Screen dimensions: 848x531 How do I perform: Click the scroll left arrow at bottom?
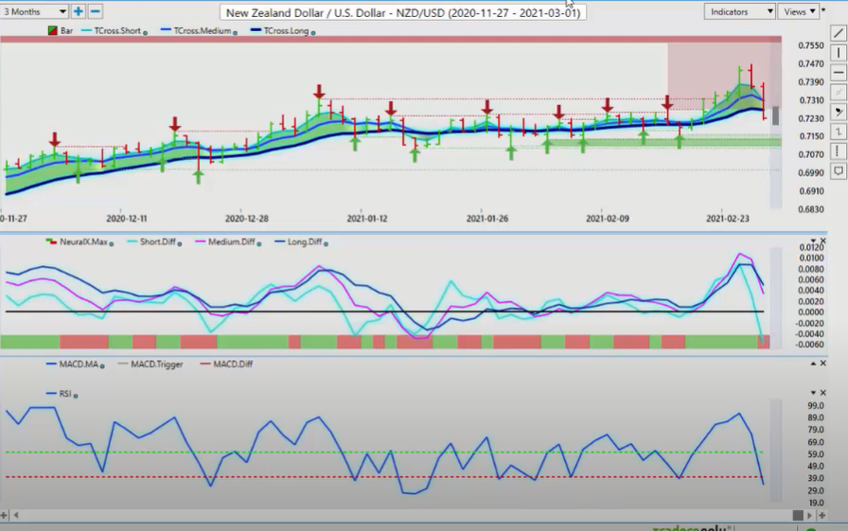[16, 515]
